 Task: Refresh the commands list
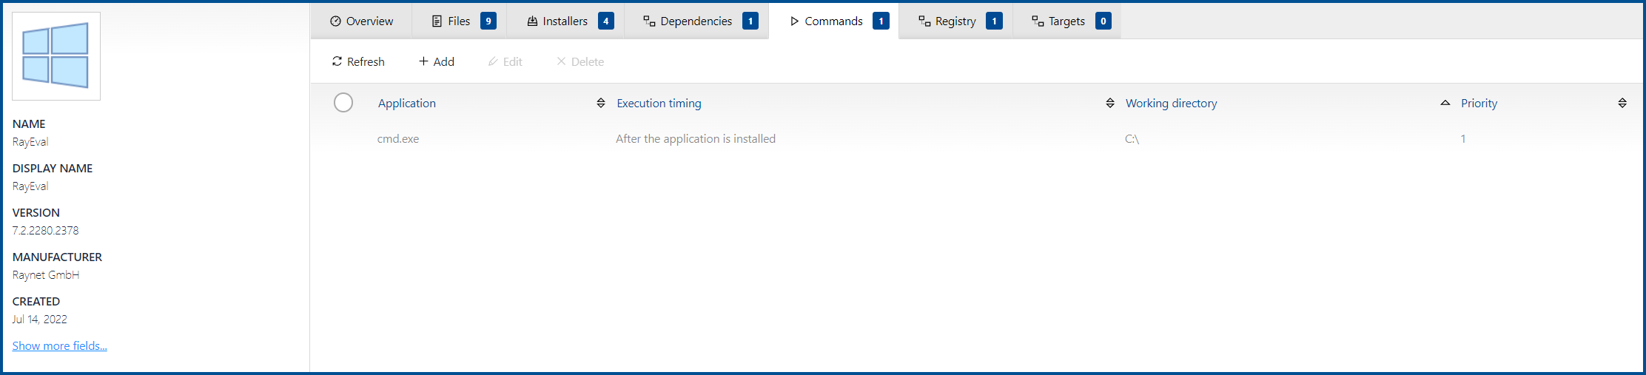pyautogui.click(x=358, y=61)
